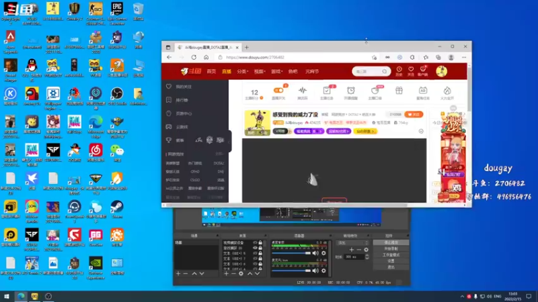This screenshot has height=302, width=538.
Task: Select the highlighted live nav item in Douyu
Action: click(227, 72)
